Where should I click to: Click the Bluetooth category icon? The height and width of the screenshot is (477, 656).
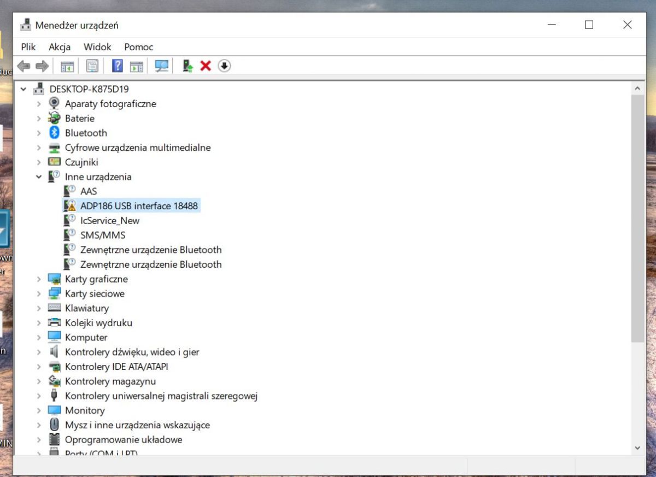pyautogui.click(x=54, y=133)
